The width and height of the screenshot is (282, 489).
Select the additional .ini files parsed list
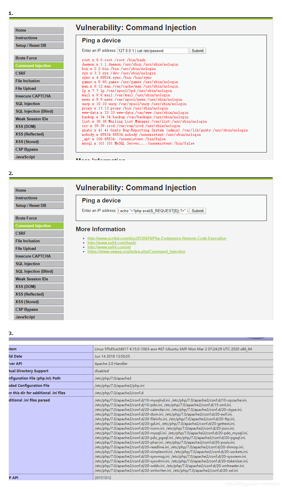tap(183, 435)
